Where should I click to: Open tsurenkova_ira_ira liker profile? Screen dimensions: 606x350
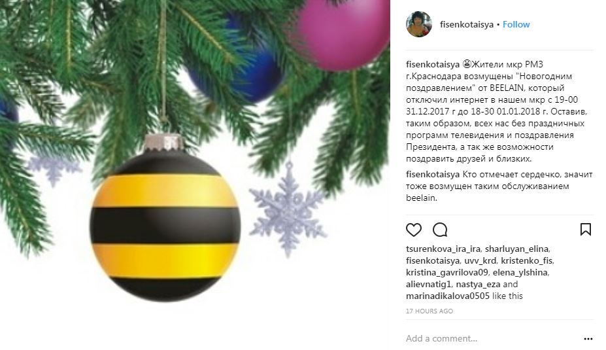click(x=443, y=249)
